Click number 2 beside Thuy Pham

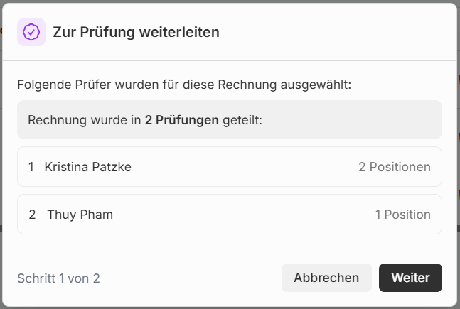click(32, 215)
